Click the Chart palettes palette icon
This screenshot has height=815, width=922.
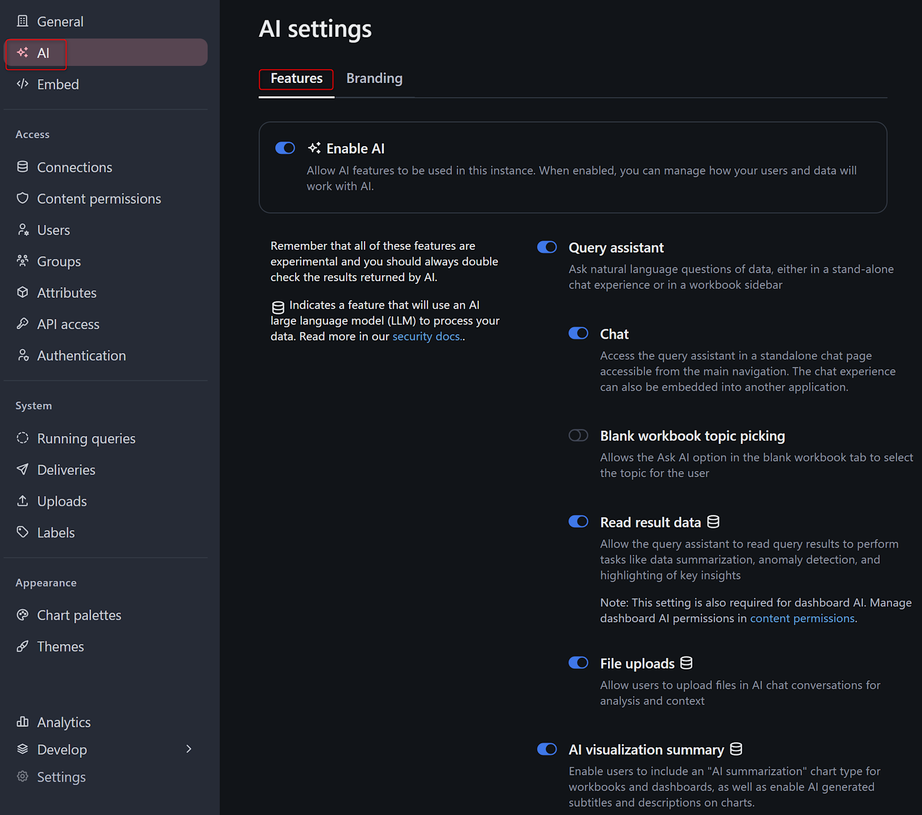click(22, 615)
